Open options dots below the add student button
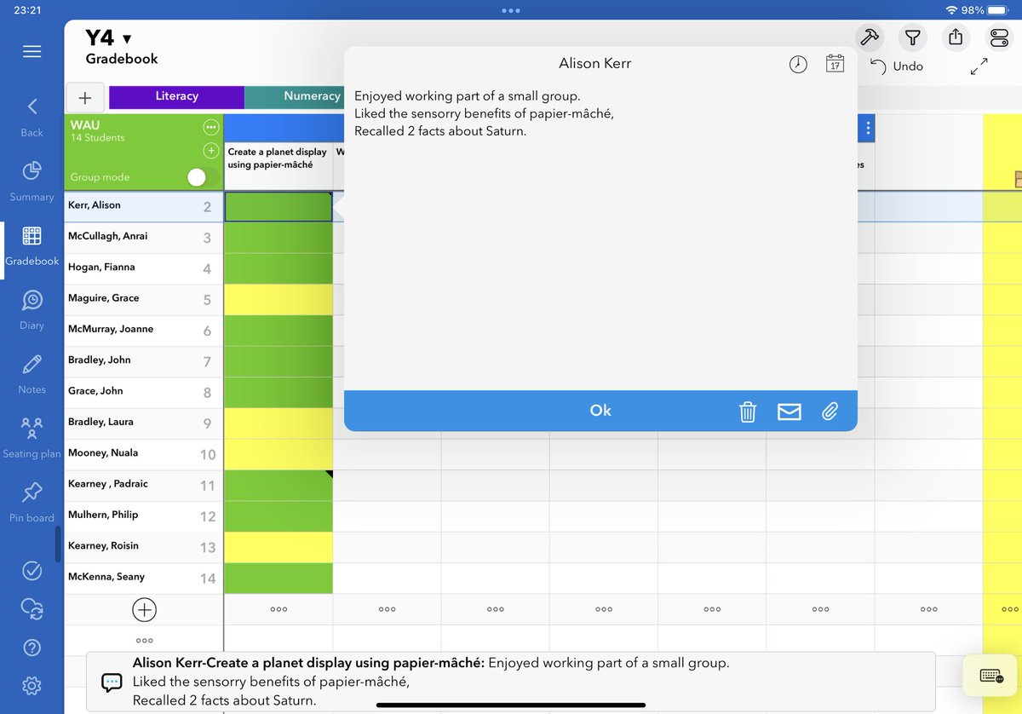The width and height of the screenshot is (1022, 714). pos(145,640)
